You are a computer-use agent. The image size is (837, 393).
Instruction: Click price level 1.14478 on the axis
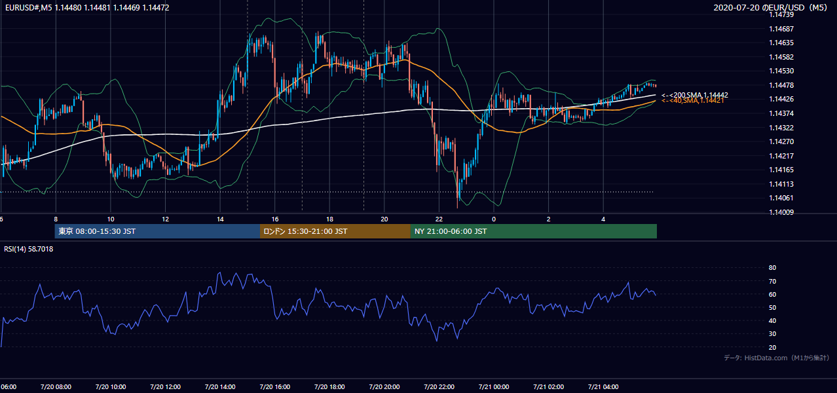point(781,85)
